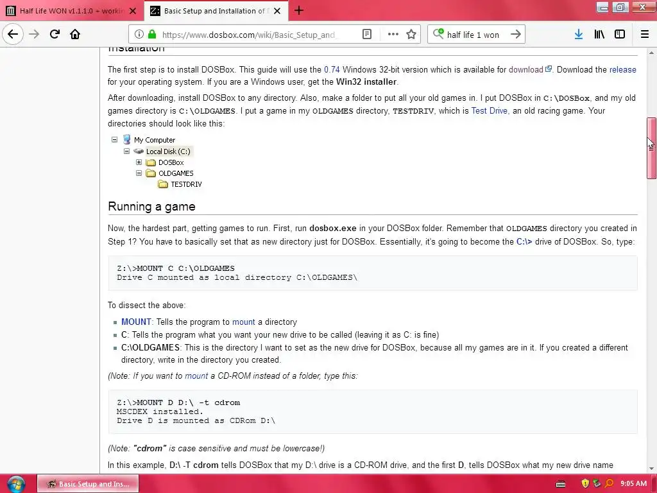
Task: Open a new tab with plus button
Action: coord(299,10)
